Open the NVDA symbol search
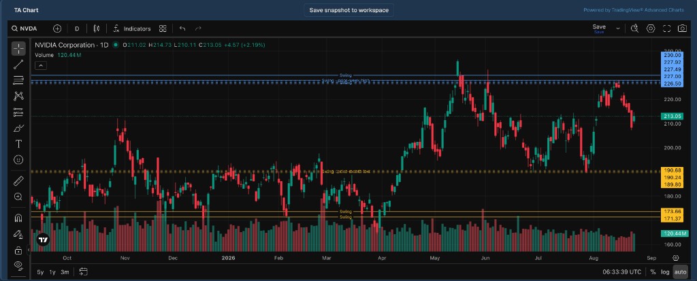Image resolution: width=697 pixels, height=281 pixels. coord(25,29)
